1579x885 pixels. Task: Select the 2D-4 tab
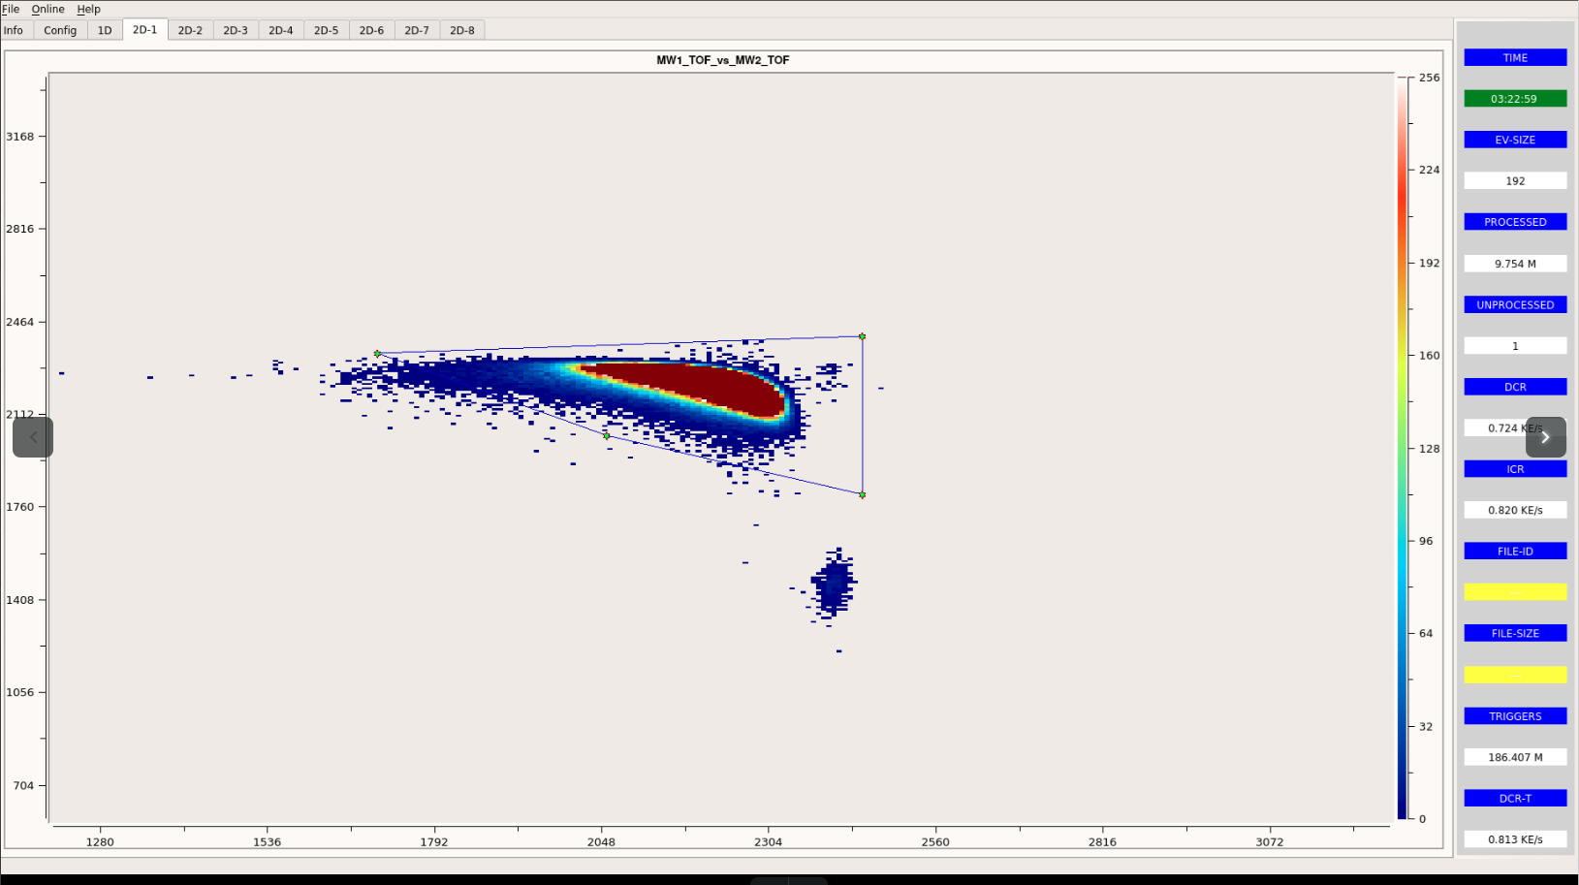(x=281, y=30)
